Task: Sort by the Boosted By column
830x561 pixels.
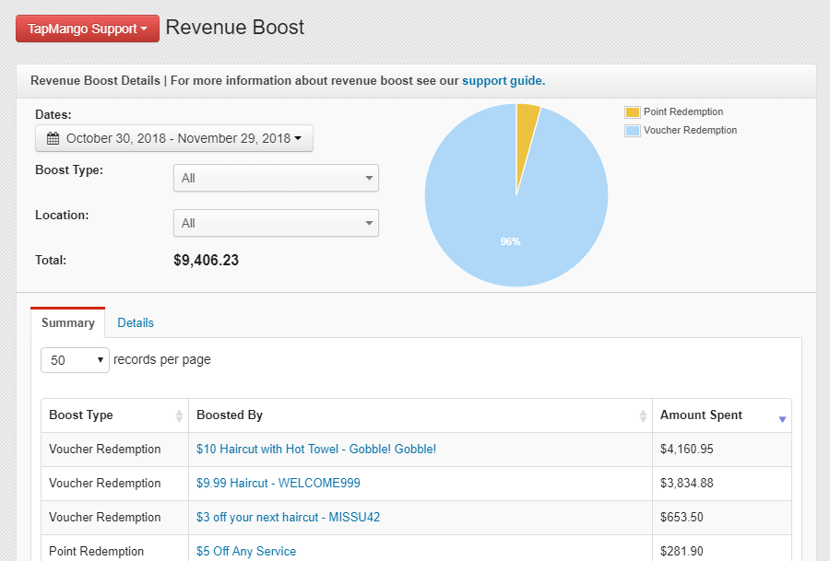Action: pos(421,415)
